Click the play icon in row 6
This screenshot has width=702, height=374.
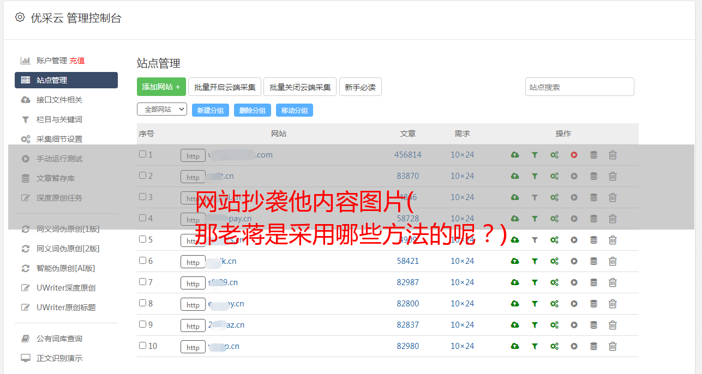pyautogui.click(x=574, y=261)
